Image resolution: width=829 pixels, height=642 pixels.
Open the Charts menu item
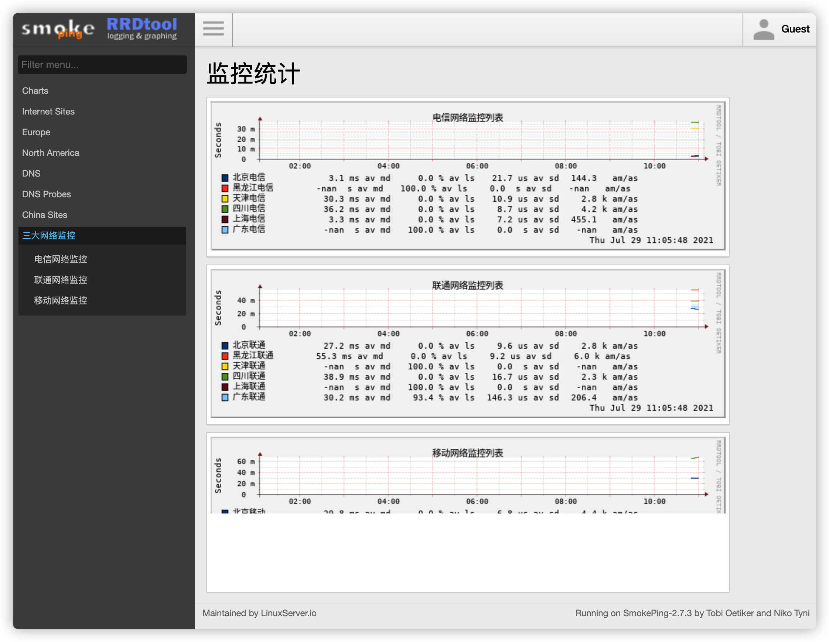click(35, 91)
